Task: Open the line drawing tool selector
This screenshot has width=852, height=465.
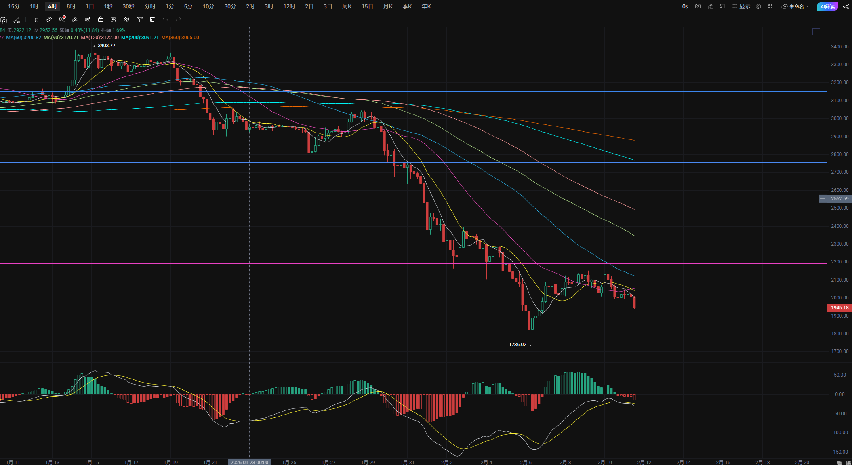Action: (17, 19)
